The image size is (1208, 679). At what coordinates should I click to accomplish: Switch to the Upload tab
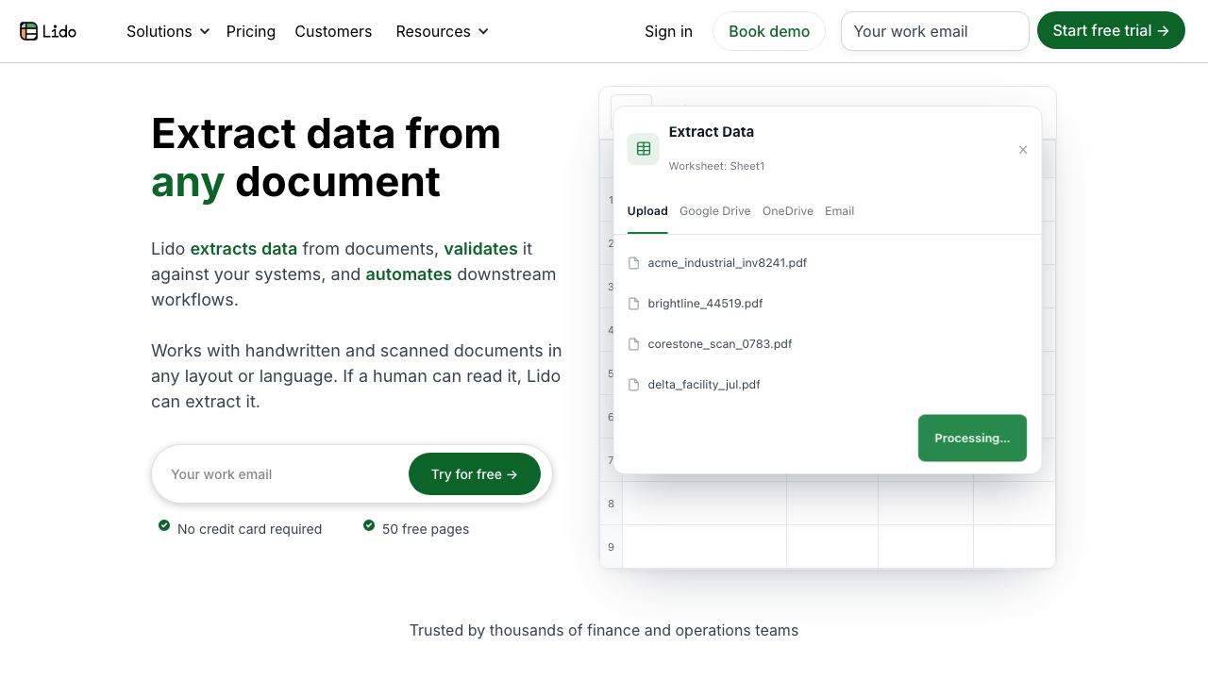(x=647, y=211)
